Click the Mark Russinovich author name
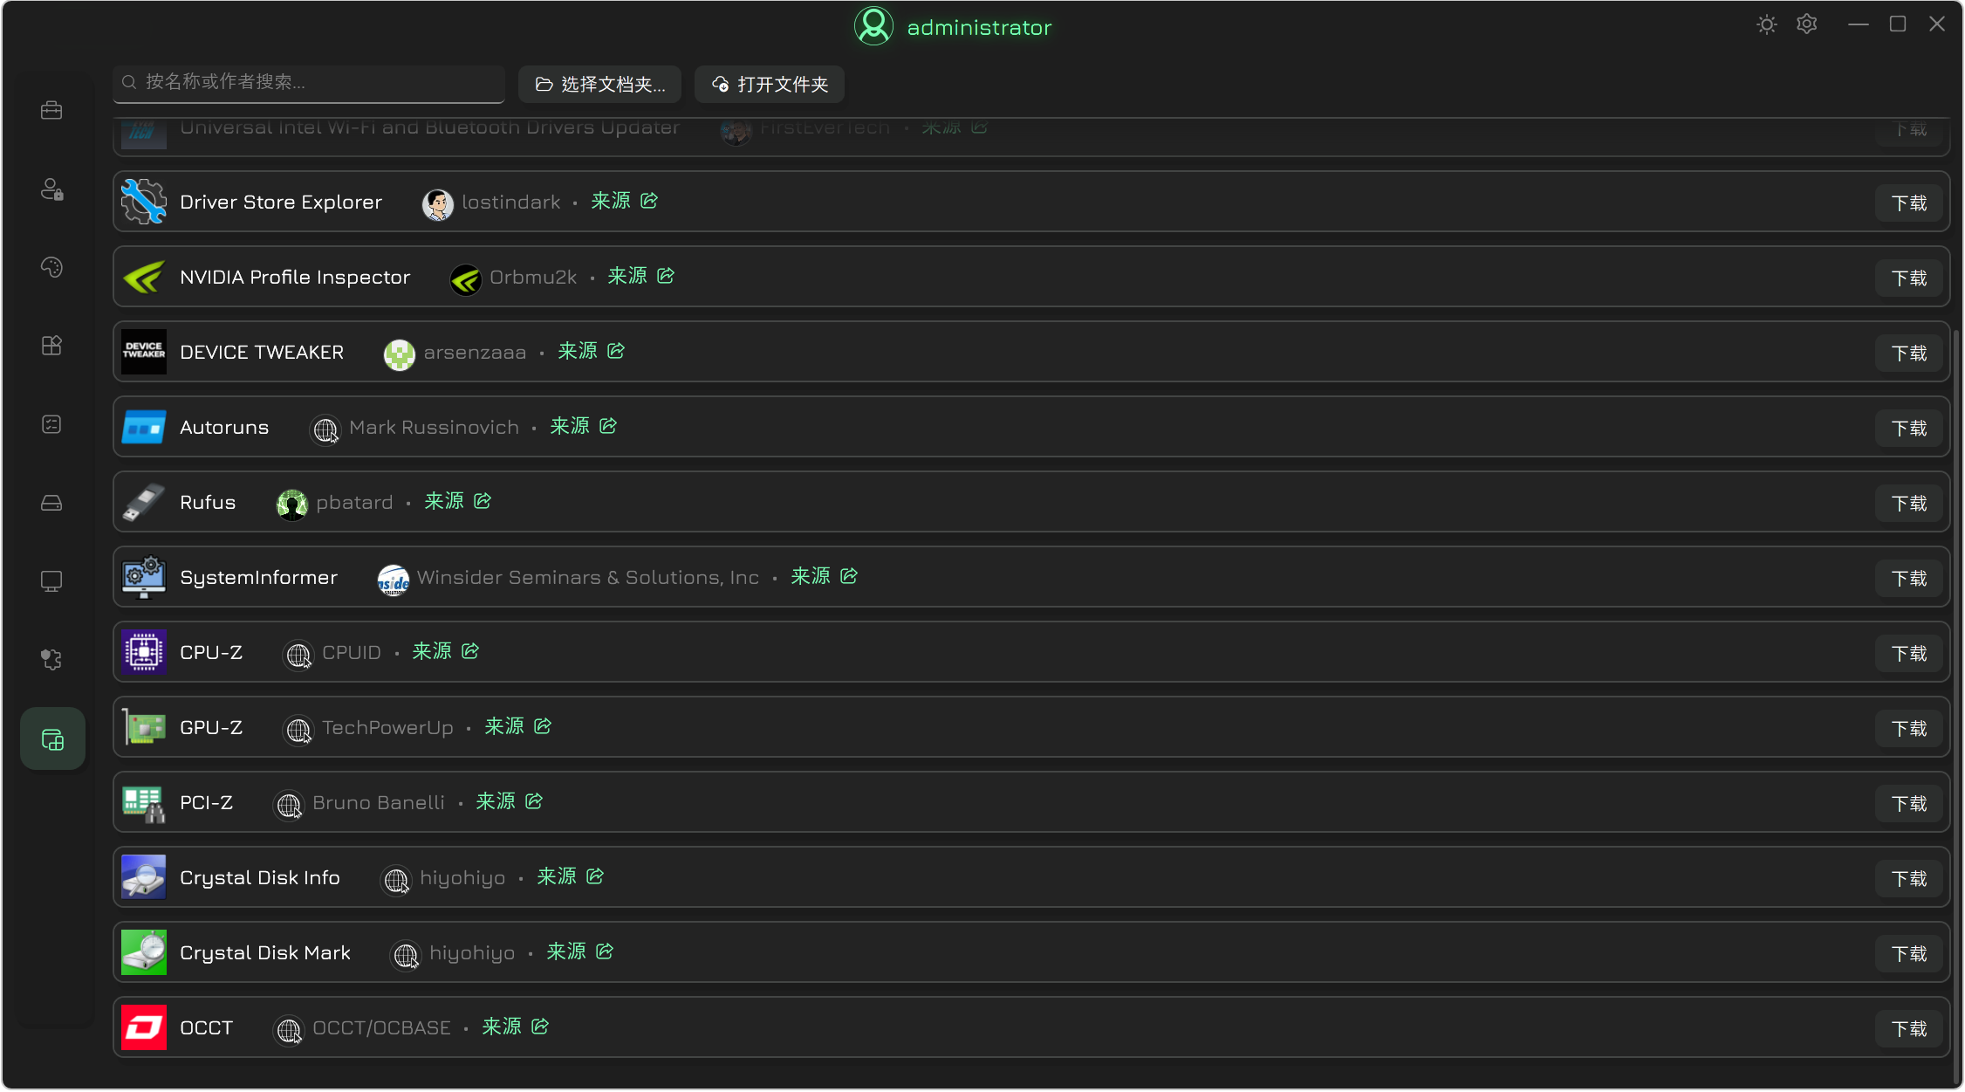The height and width of the screenshot is (1092, 1965). [435, 428]
